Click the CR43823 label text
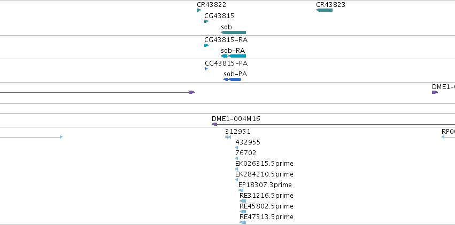This screenshot has height=225, width=455. (330, 5)
